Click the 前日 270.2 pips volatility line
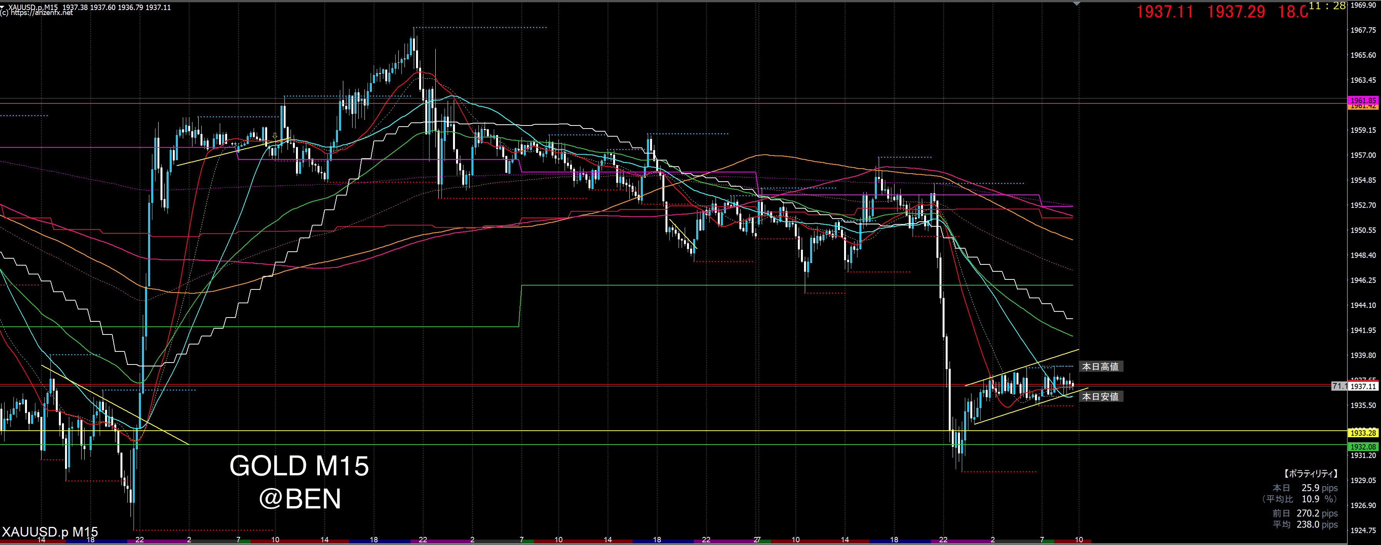Image resolution: width=1381 pixels, height=545 pixels. pos(1305,513)
